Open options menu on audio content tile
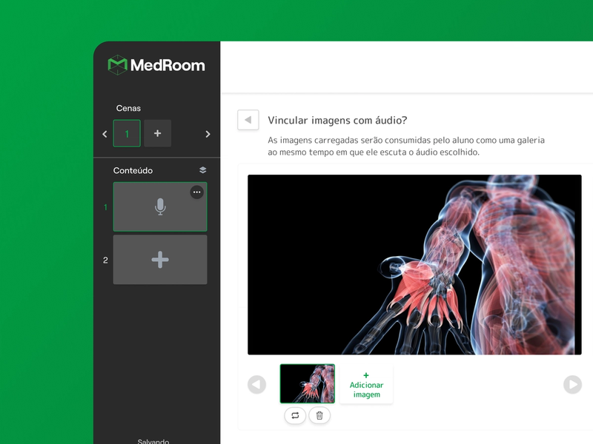The height and width of the screenshot is (444, 593). pyautogui.click(x=196, y=192)
